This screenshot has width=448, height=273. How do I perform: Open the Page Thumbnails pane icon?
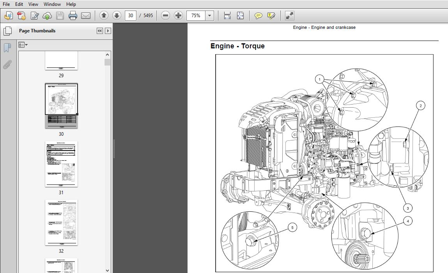7,31
